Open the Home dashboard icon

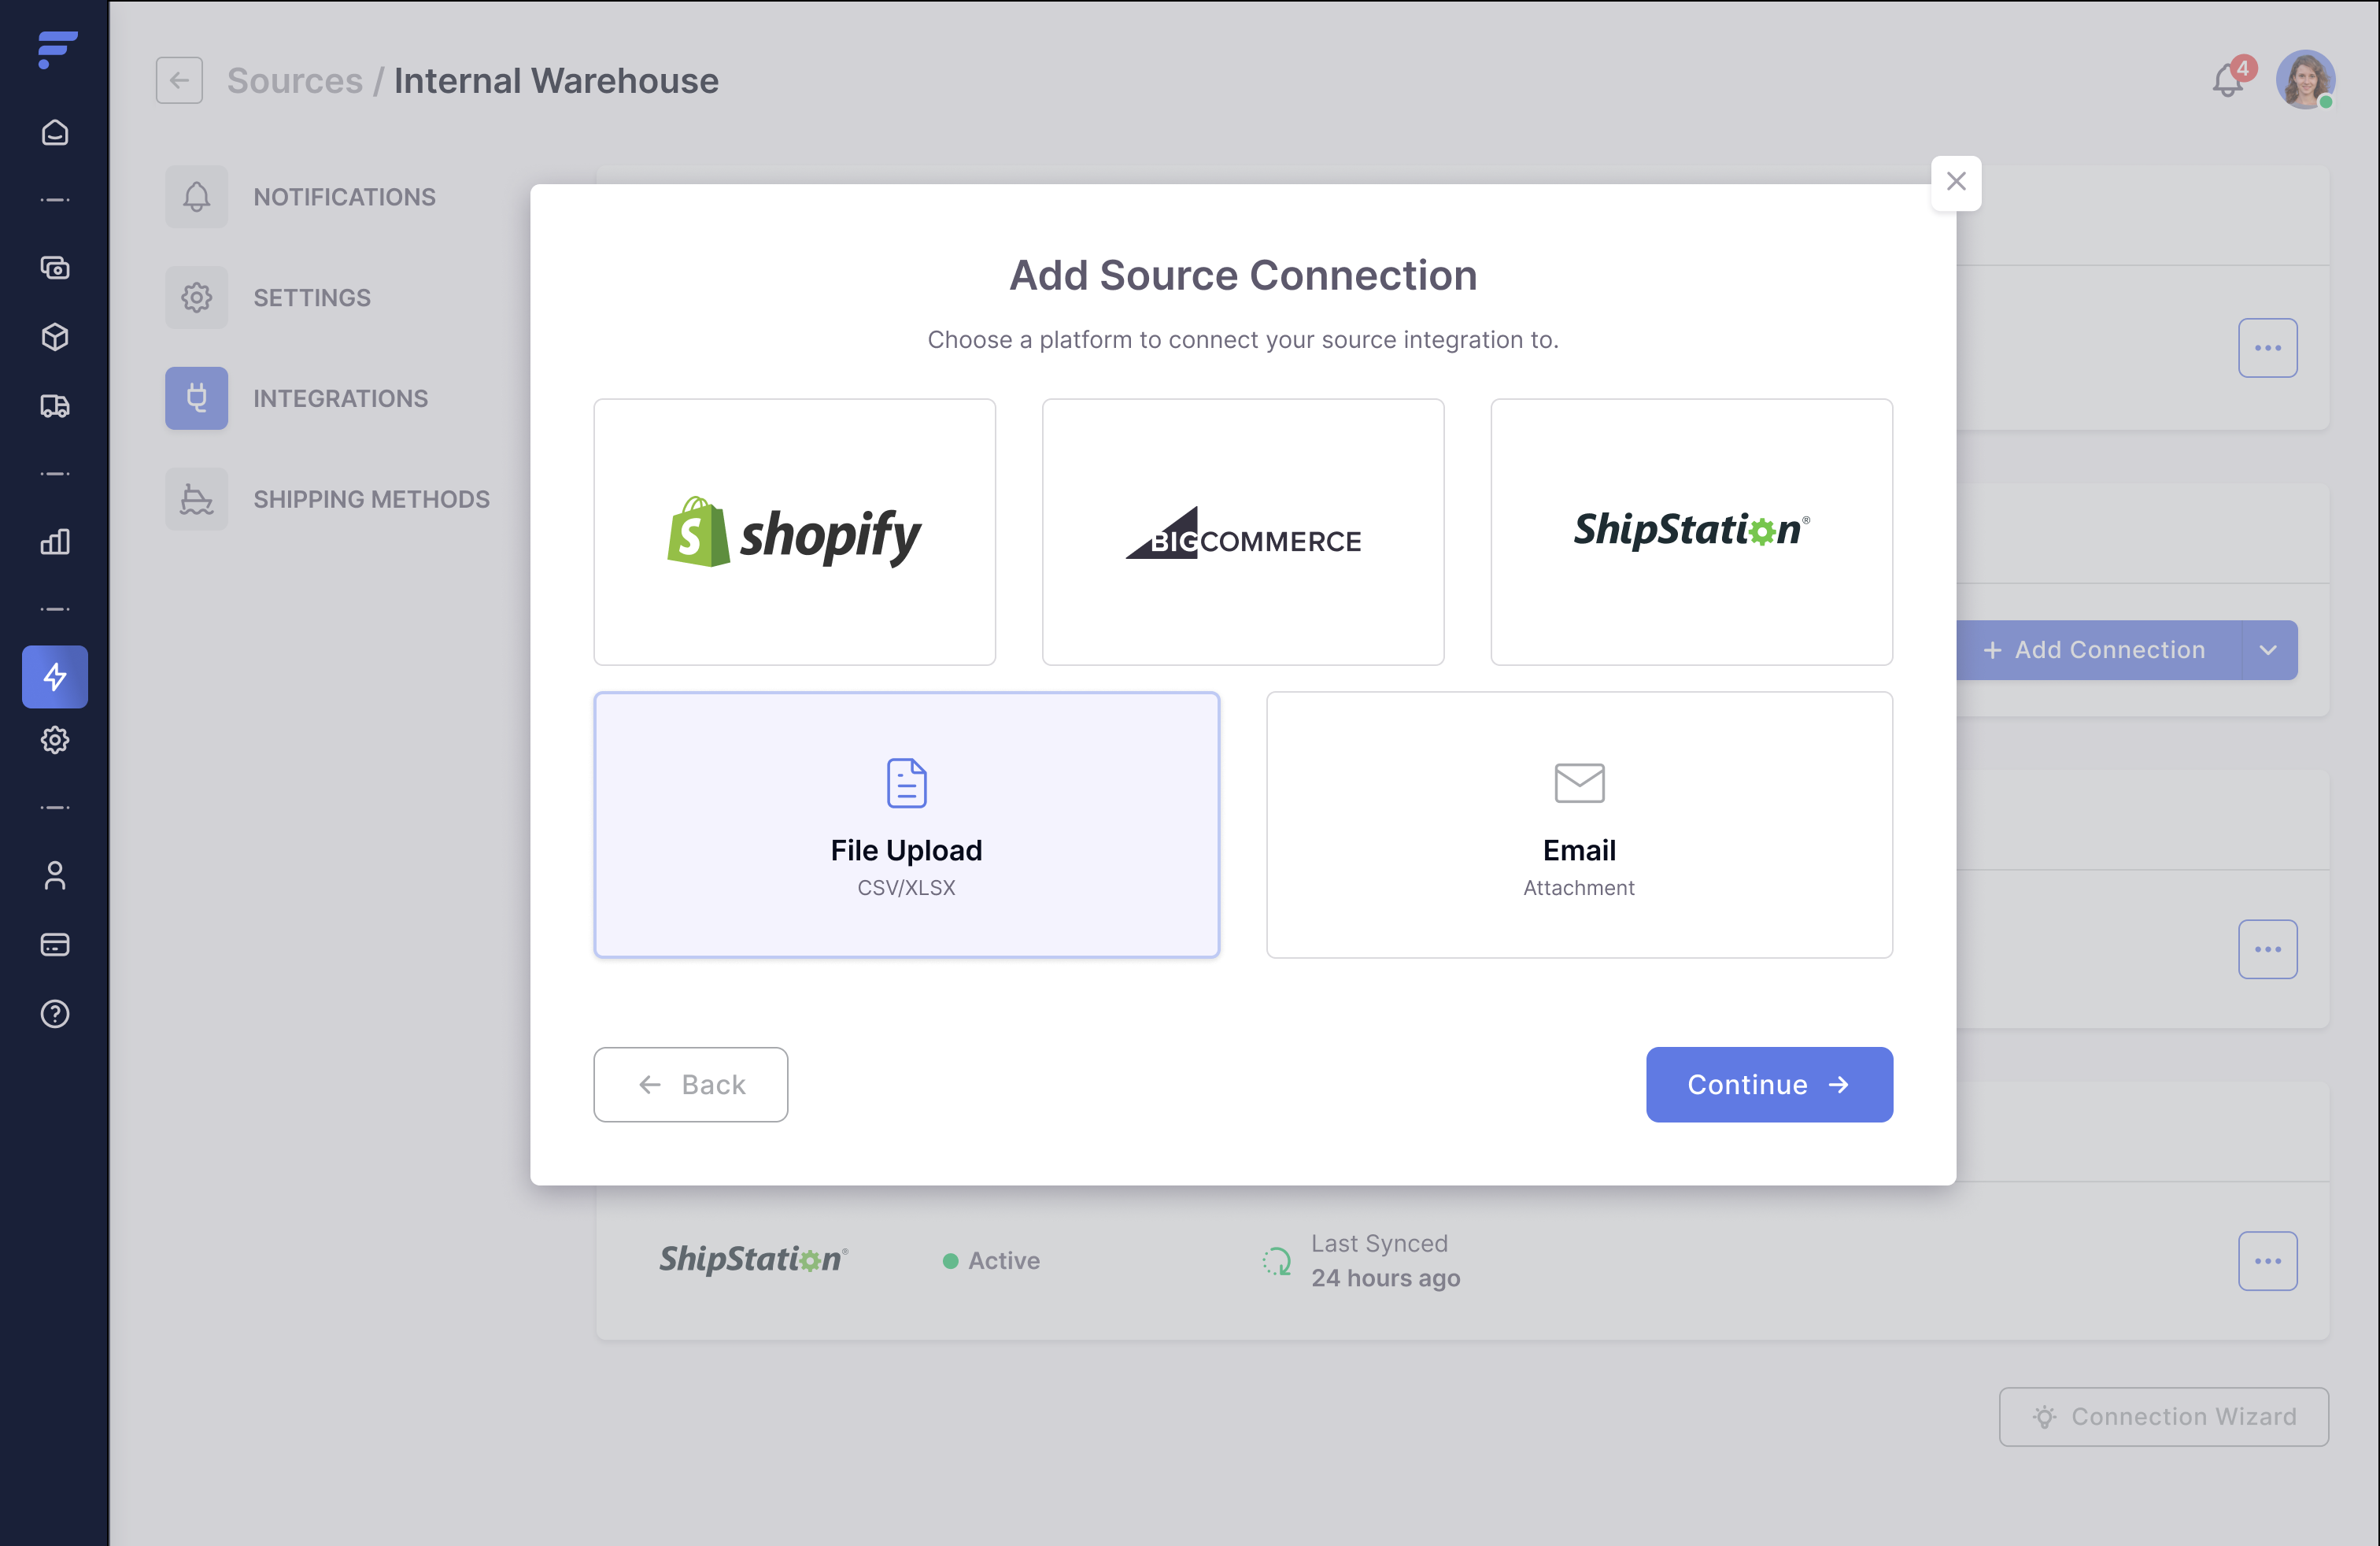pos(55,133)
